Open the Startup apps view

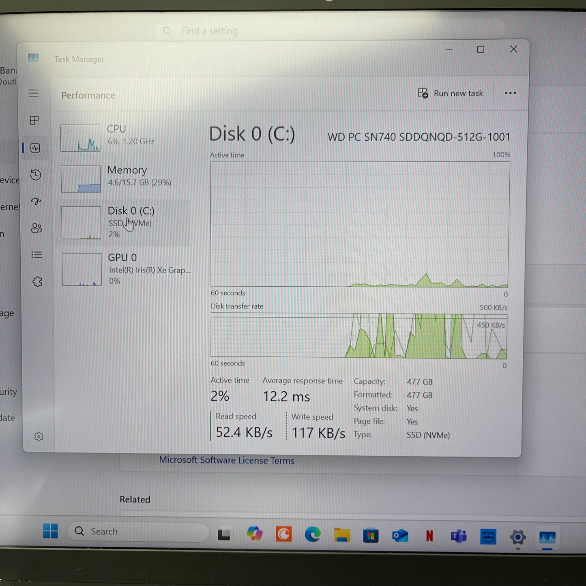point(36,202)
